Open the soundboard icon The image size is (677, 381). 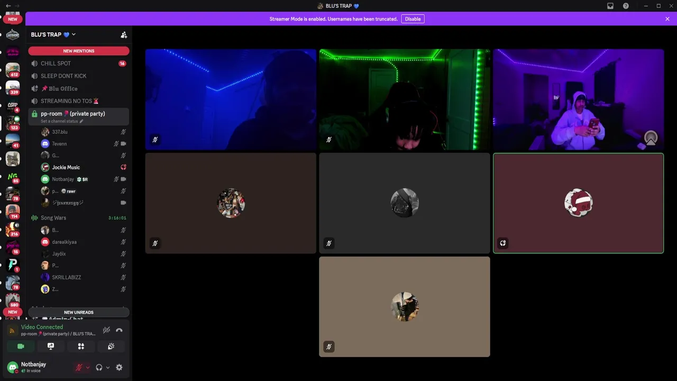point(111,346)
